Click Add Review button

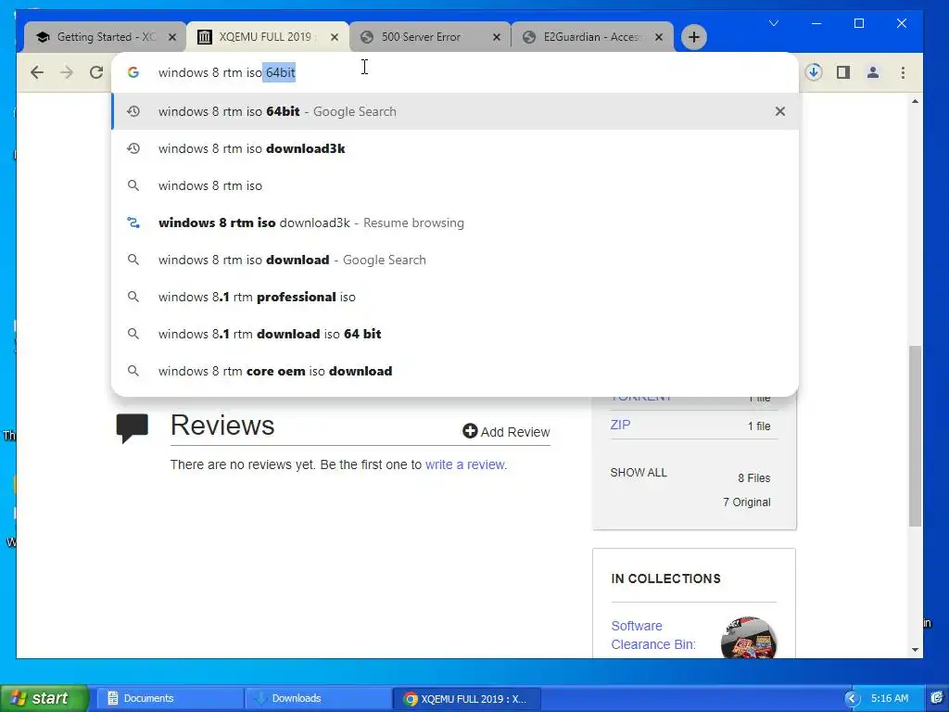click(x=506, y=432)
